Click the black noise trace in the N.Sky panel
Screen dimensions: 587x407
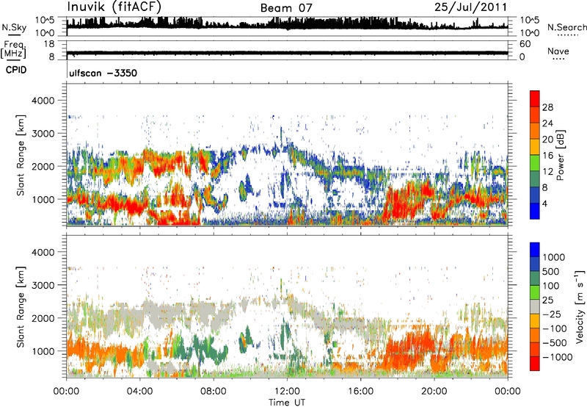(x=287, y=24)
